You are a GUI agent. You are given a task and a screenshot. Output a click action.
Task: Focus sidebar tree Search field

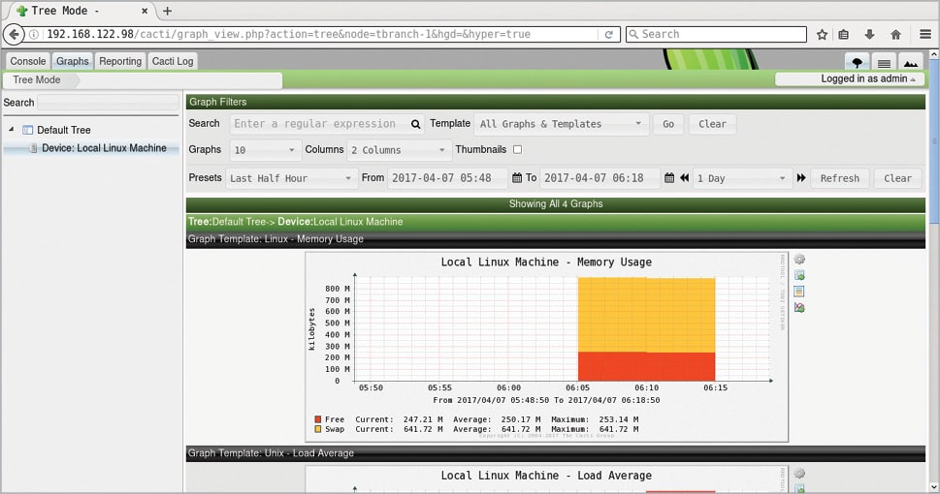point(108,103)
